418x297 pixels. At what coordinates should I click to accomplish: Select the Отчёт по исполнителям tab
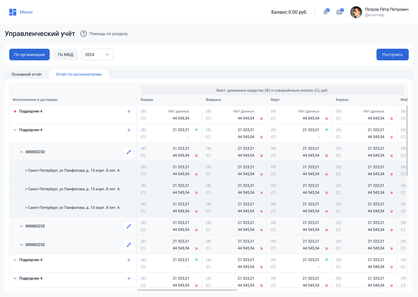tap(79, 75)
